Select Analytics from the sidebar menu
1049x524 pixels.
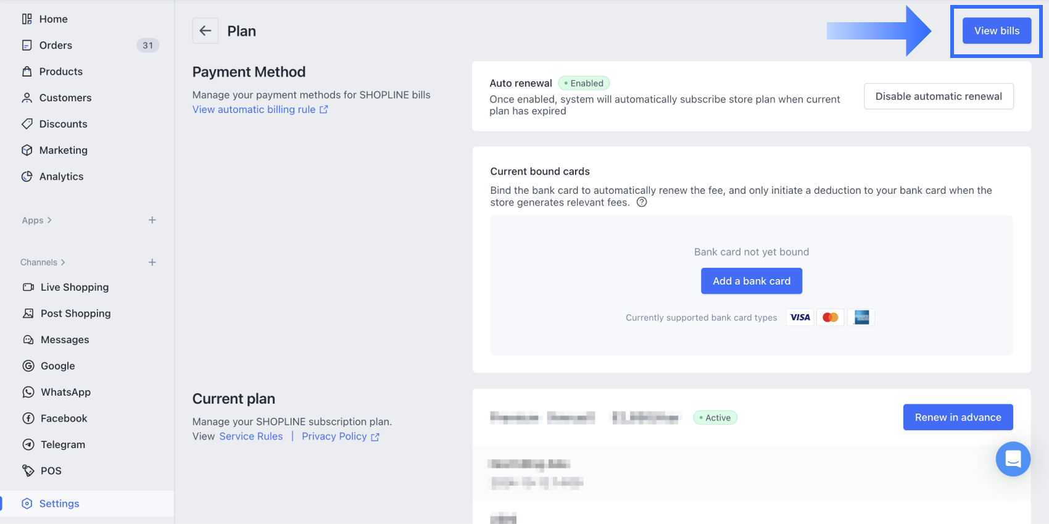click(61, 177)
